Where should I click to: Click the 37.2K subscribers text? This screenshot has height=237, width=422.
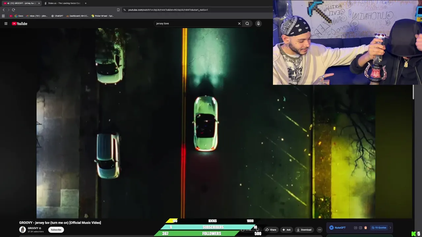click(36, 232)
